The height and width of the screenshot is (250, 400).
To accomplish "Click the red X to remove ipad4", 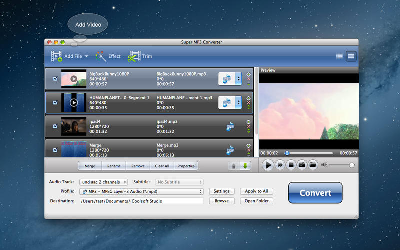I will pos(249,127).
